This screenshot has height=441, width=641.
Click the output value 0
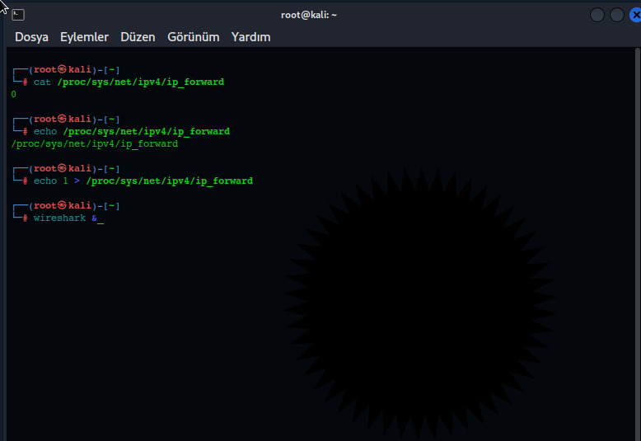point(13,95)
